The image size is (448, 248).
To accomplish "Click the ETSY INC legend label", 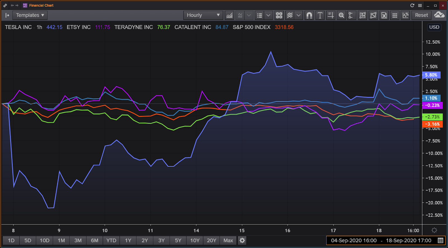I will pos(79,27).
